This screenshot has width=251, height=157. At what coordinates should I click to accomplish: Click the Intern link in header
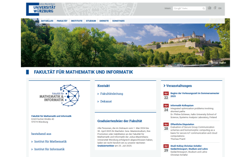(168, 8)
